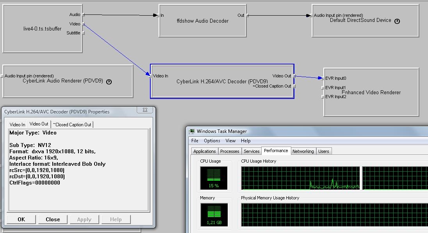The height and width of the screenshot is (233, 428).
Task: Click the 'Major Type: Video' line
Action: [33, 133]
